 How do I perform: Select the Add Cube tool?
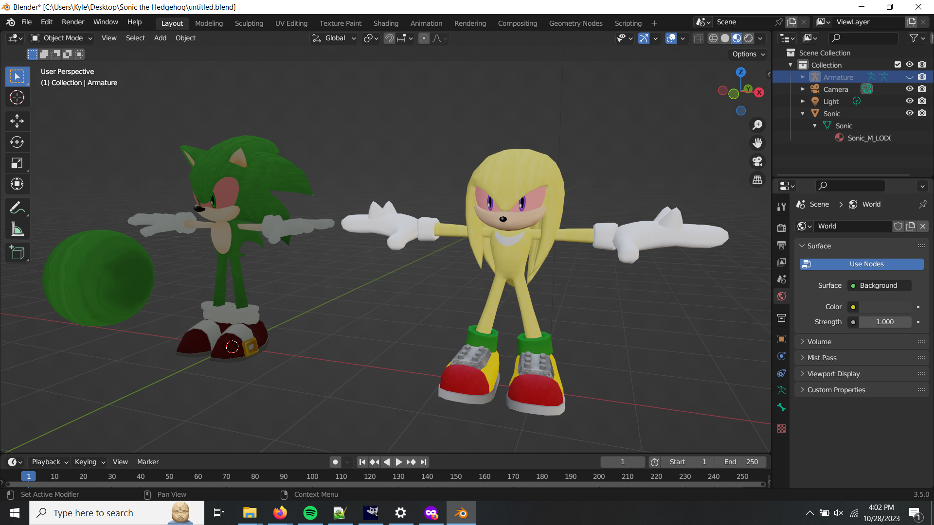click(17, 253)
